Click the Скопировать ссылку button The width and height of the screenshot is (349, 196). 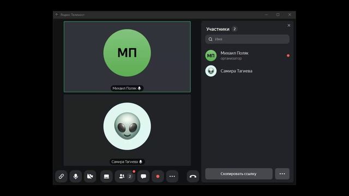pos(239,174)
